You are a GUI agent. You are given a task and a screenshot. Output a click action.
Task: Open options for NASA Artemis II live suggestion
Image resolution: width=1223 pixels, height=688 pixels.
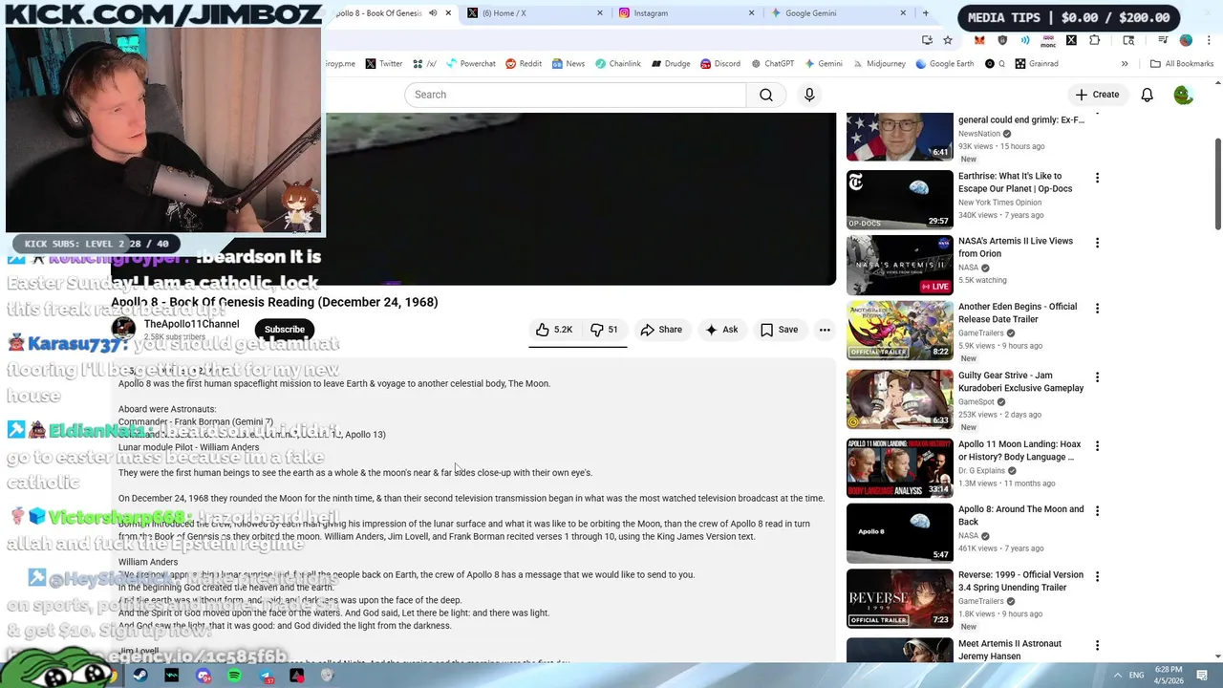coord(1097,243)
